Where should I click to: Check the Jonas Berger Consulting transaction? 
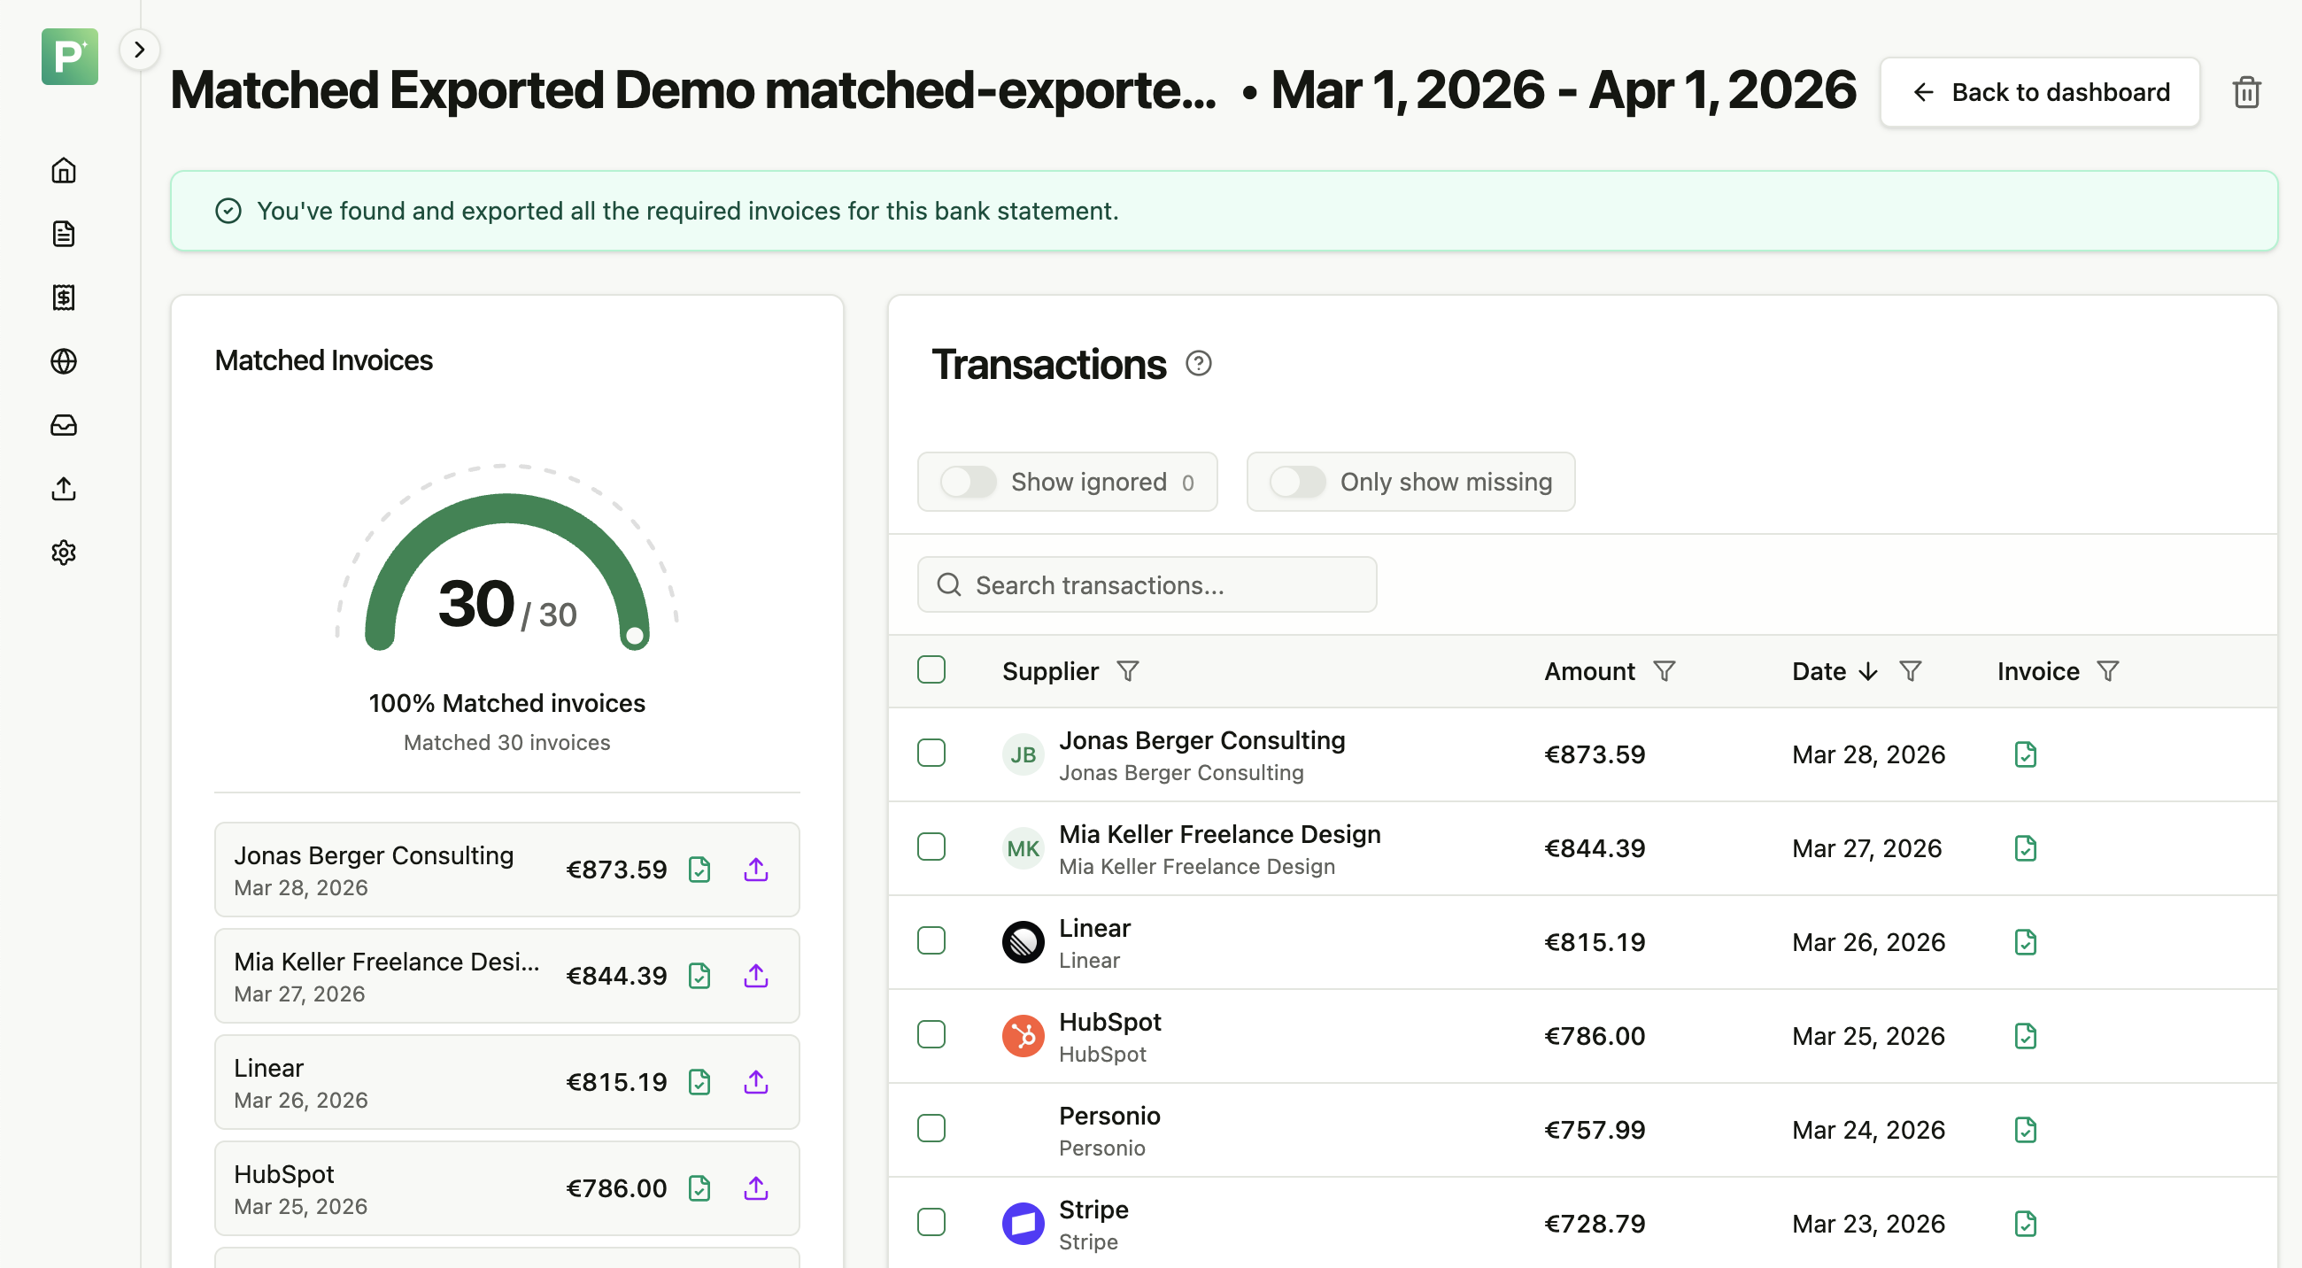pos(931,754)
